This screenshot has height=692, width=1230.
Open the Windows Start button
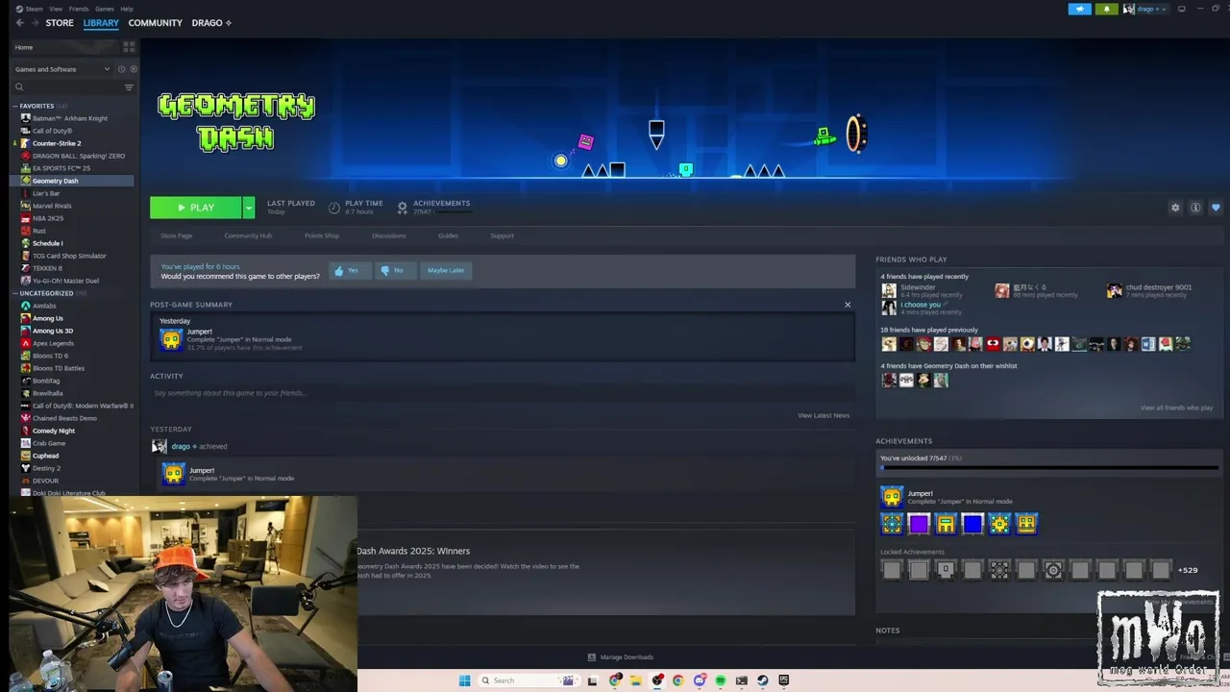point(464,680)
